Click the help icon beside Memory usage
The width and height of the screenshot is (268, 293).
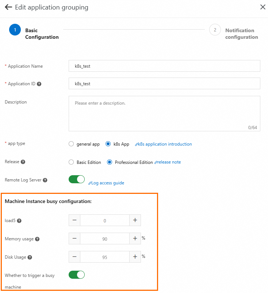[37, 239]
